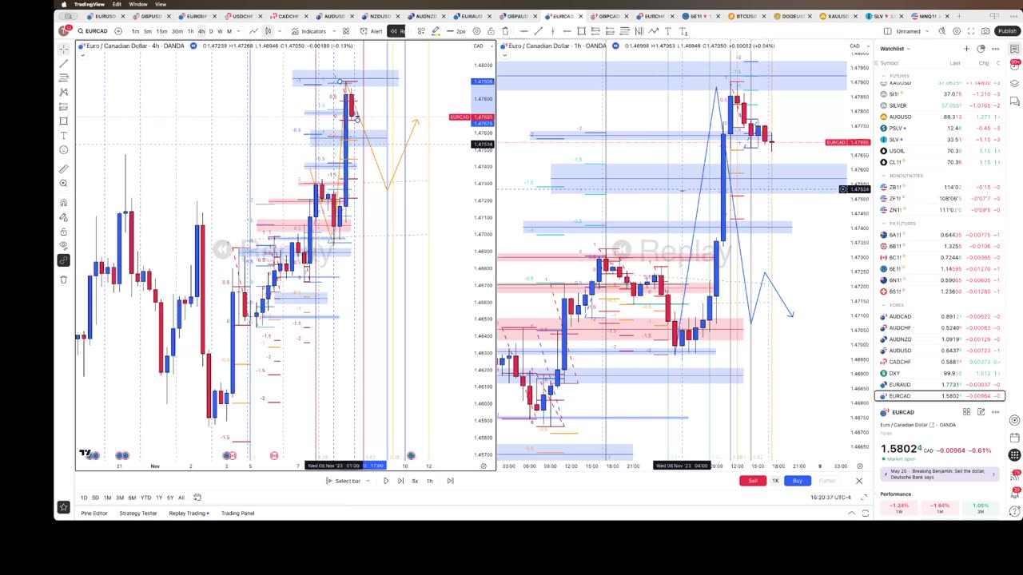Select the 1D date range at bottom
1023x575 pixels.
84,498
